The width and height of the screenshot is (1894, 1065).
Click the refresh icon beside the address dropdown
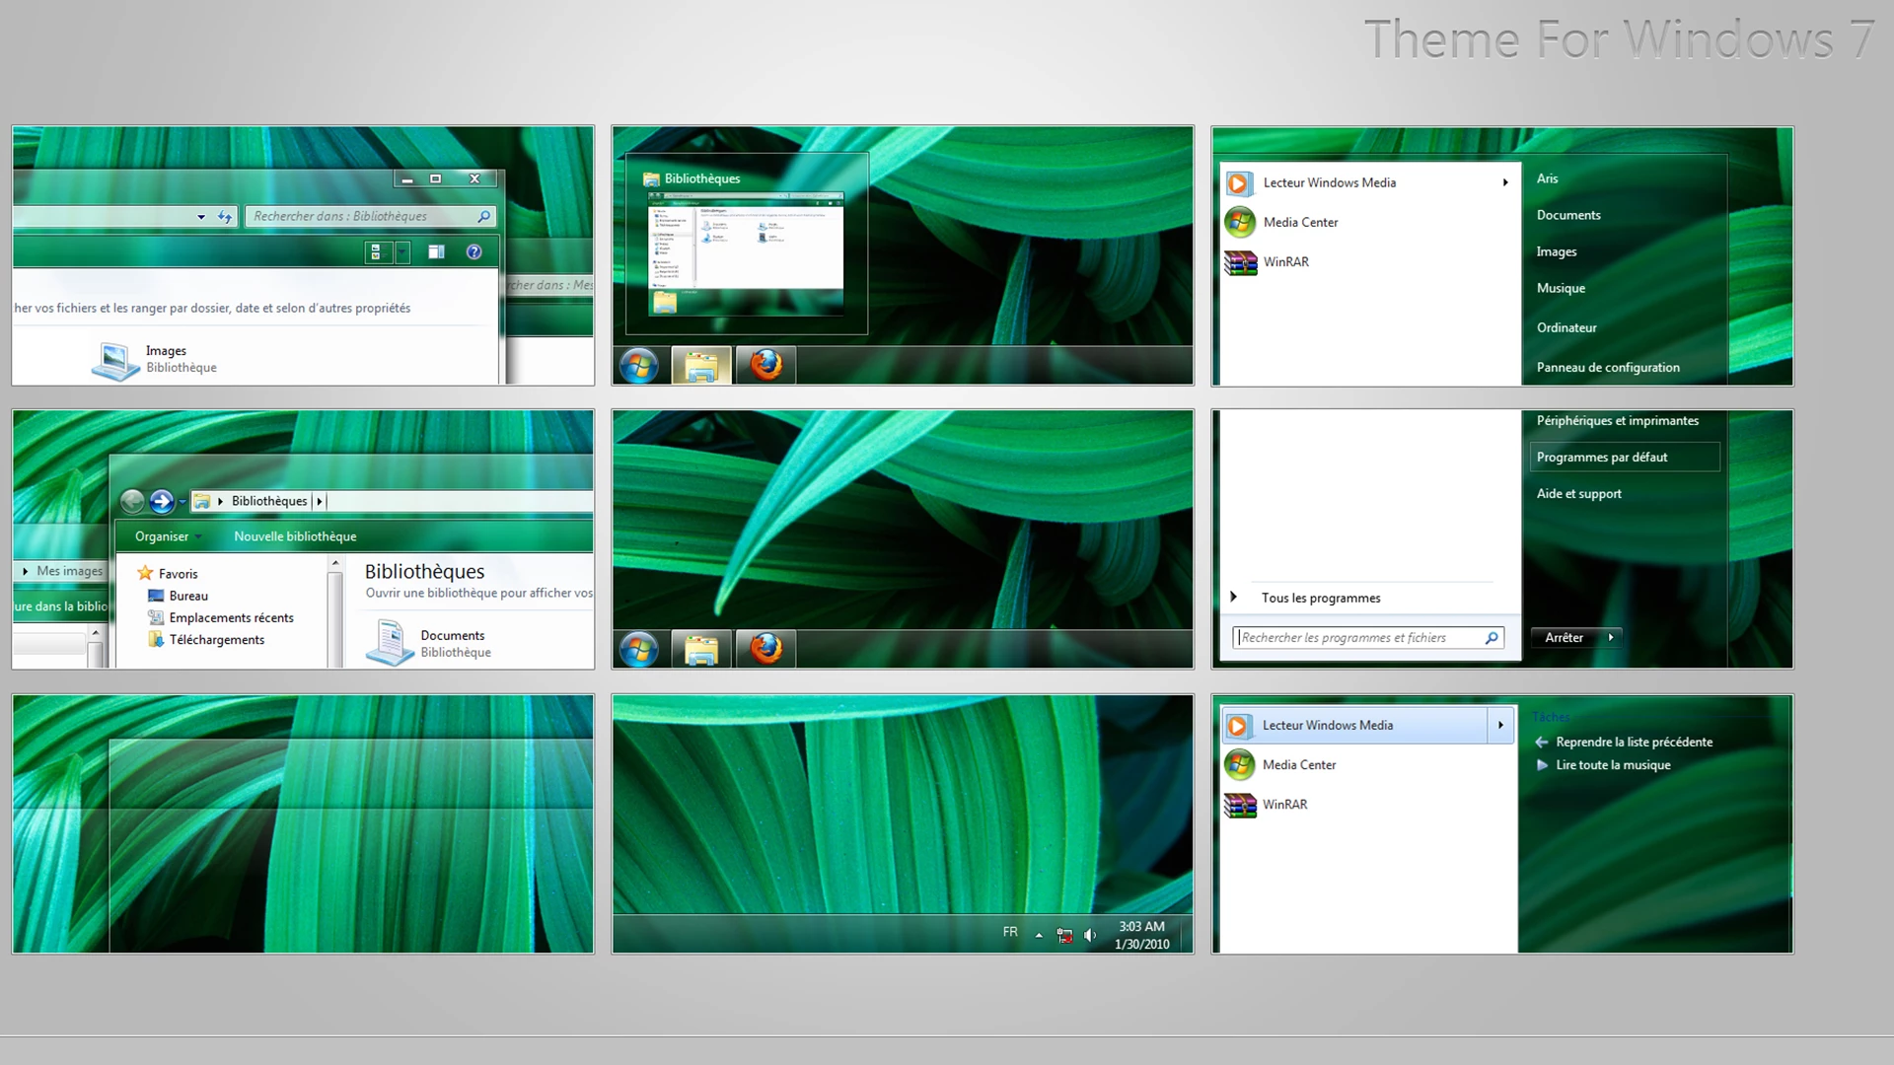click(225, 216)
